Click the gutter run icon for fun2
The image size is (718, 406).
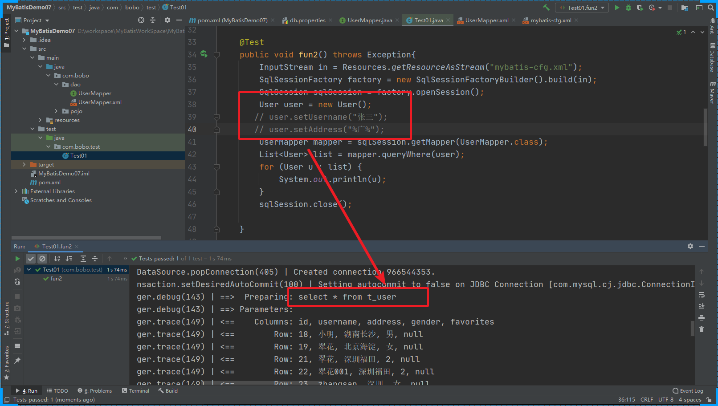(204, 54)
